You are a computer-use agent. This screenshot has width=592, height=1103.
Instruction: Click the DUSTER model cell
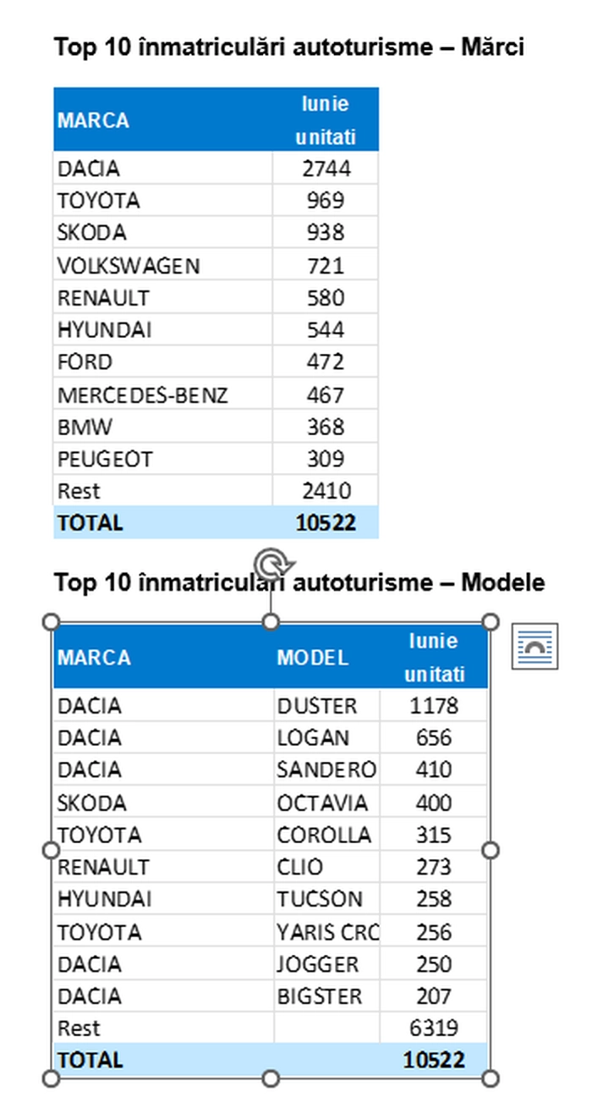tap(326, 706)
